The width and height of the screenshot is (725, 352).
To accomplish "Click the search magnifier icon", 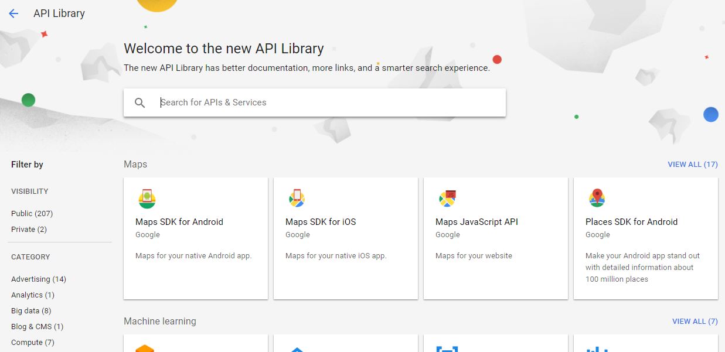I will coord(139,102).
